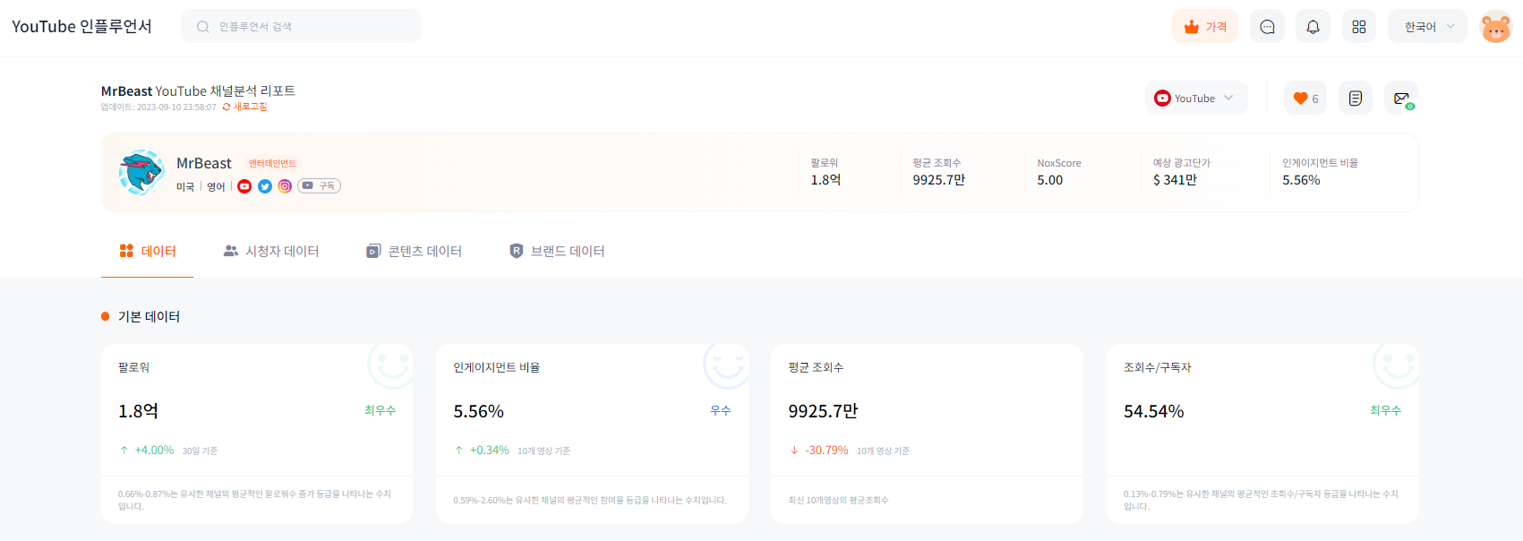The width and height of the screenshot is (1523, 541).
Task: Click the 기본 데이터 section heading
Action: click(x=149, y=316)
